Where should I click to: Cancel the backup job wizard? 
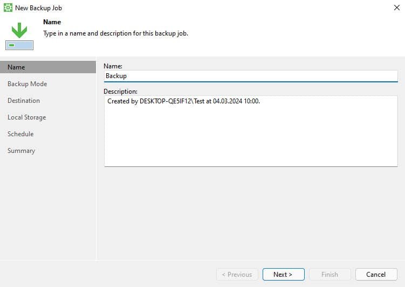coord(376,275)
